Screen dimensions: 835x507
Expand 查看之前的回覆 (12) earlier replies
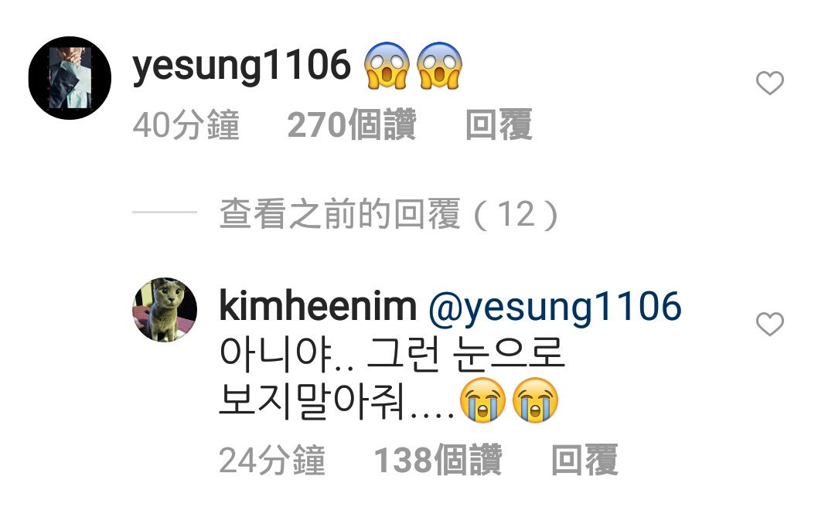(389, 214)
